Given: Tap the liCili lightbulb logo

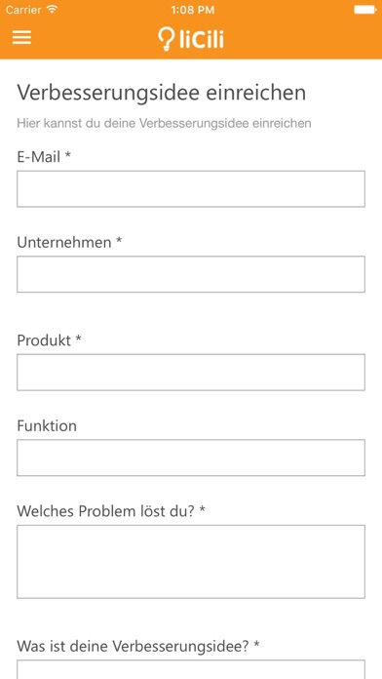Looking at the screenshot, I should click(191, 39).
